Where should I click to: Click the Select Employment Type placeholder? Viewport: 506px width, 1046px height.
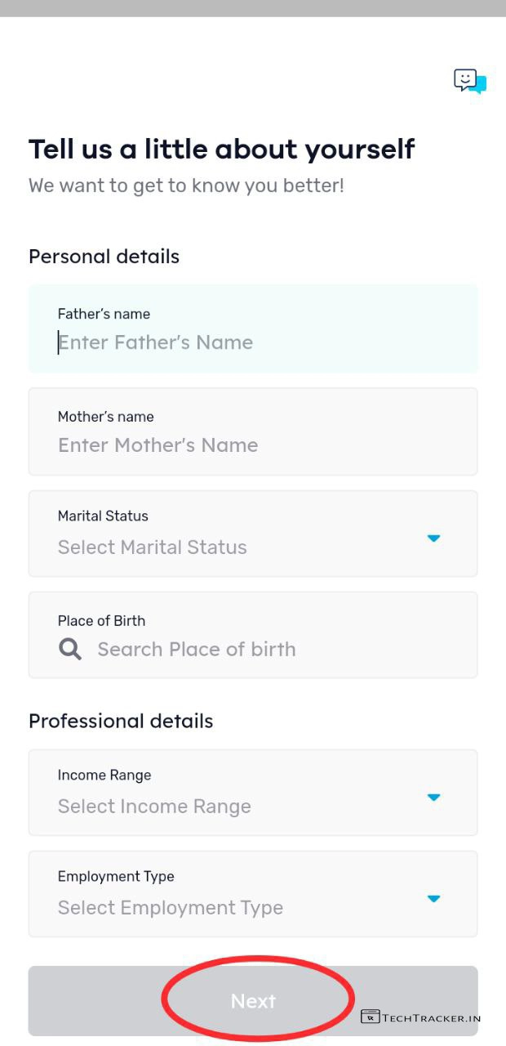click(170, 908)
